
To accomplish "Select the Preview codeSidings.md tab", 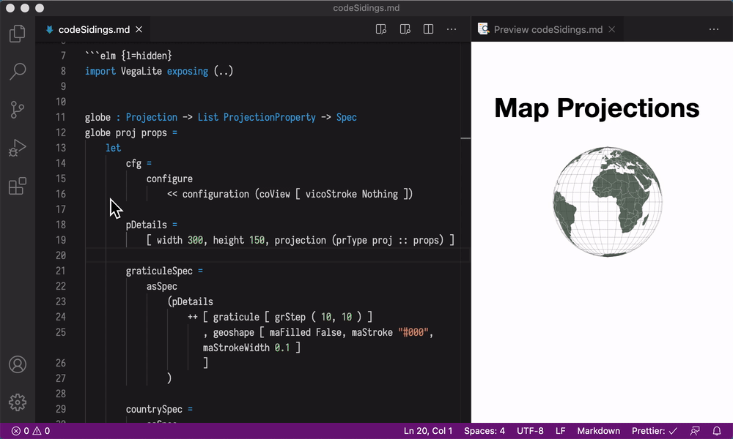I will click(548, 29).
